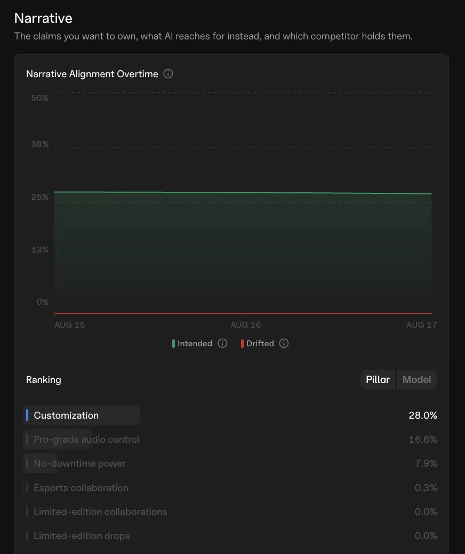Switch ranking to Model tab

(417, 379)
